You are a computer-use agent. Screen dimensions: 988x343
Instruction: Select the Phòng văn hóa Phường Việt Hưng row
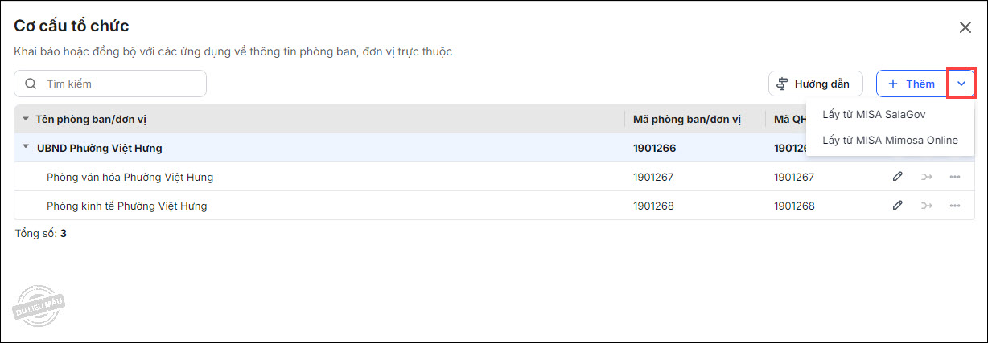point(130,177)
